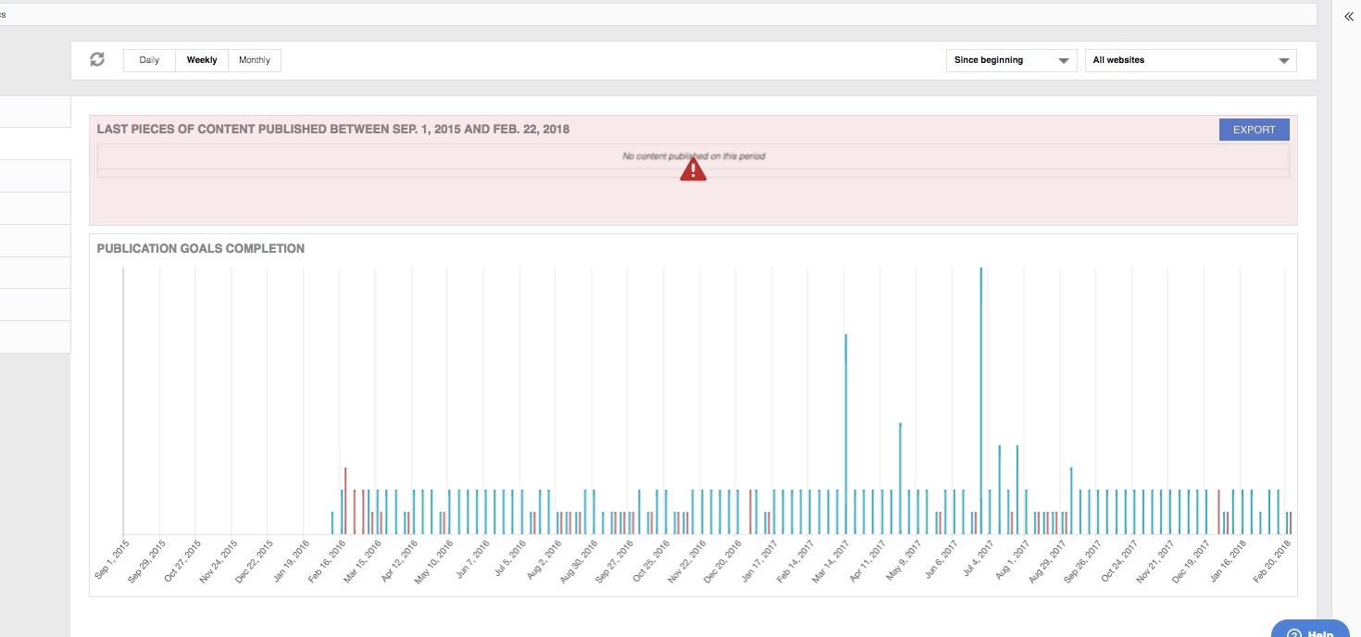The image size is (1361, 637).
Task: Click the tall bar at Mar 14, 2017
Action: (846, 434)
